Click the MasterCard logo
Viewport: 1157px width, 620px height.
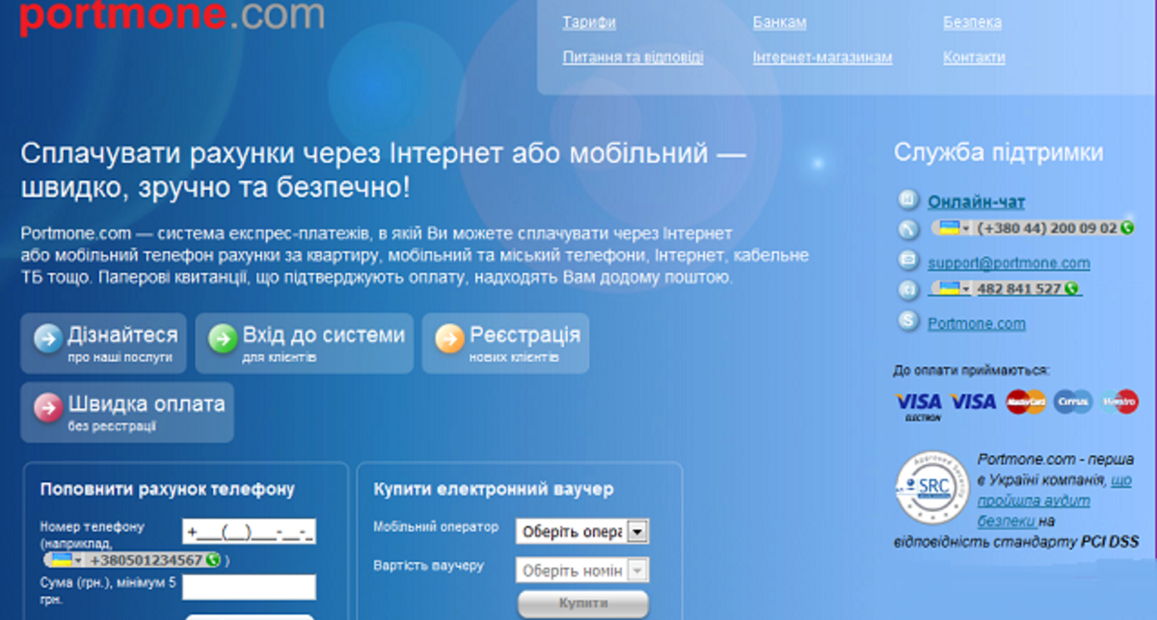click(x=1027, y=400)
